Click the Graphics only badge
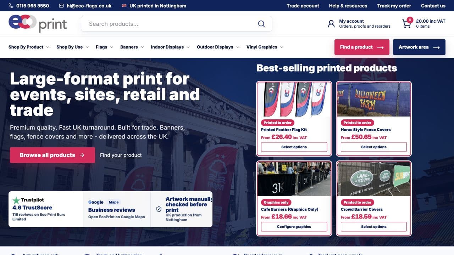This screenshot has width=454, height=255. [x=276, y=202]
